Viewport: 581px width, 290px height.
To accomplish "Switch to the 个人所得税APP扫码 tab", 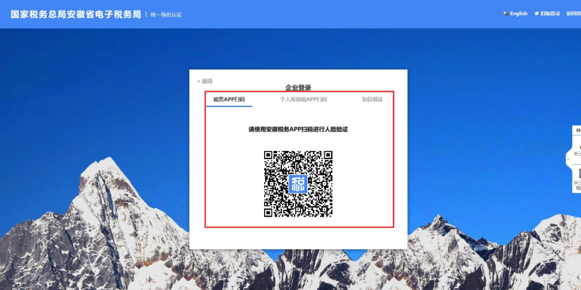I will pos(303,99).
